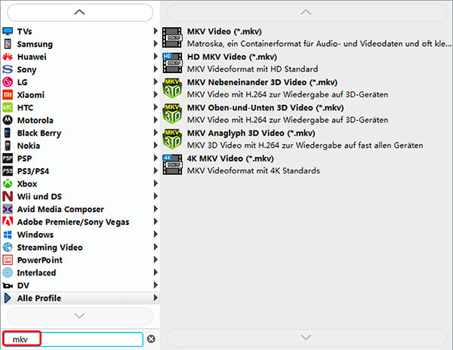453x350 pixels.
Task: Click the Sony logo icon
Action: 8,69
